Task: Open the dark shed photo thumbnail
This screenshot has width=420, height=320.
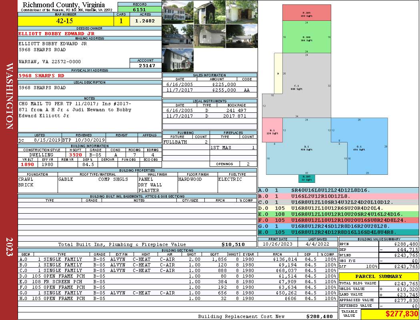Action: pos(210,12)
